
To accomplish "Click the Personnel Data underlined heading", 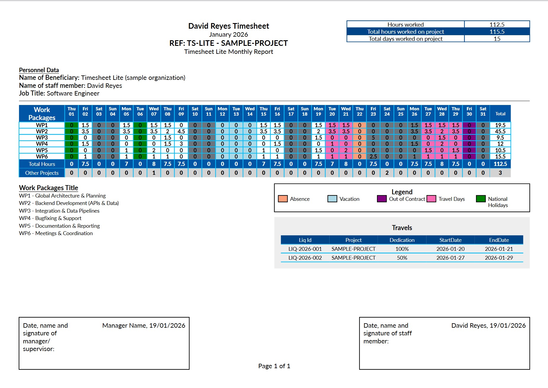I will coord(39,70).
